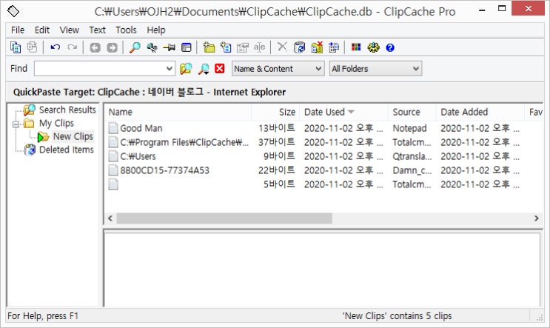Click the Damn_c... source cell
This screenshot has width=550, height=328.
[x=412, y=170]
